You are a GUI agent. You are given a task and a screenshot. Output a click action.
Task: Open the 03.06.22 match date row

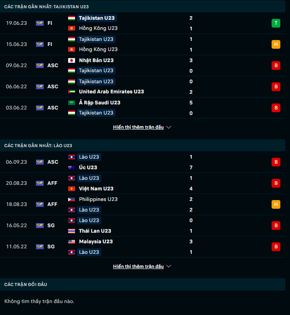[17, 108]
